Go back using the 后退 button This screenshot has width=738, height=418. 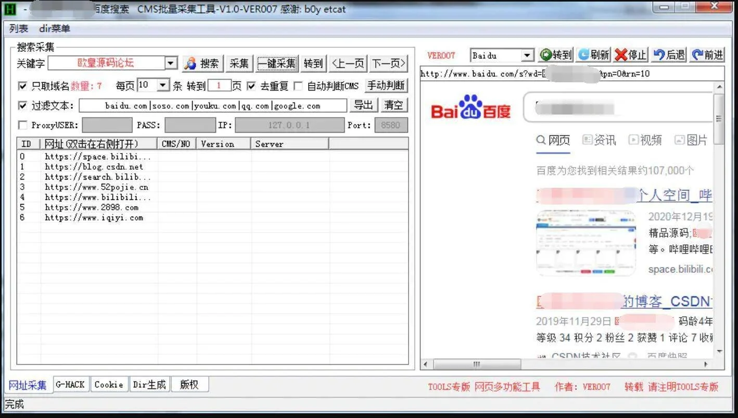(x=669, y=55)
